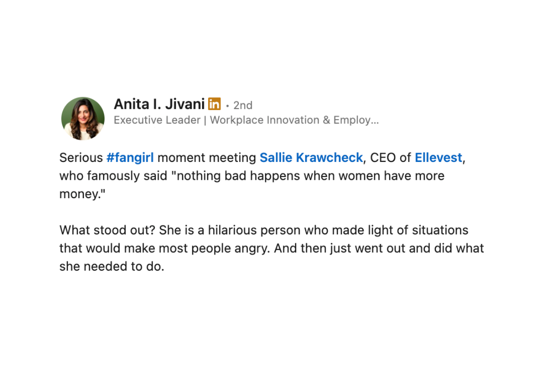Viewport: 550px width, 366px height.
Task: Click the word money ending the quote
Action: [x=81, y=194]
